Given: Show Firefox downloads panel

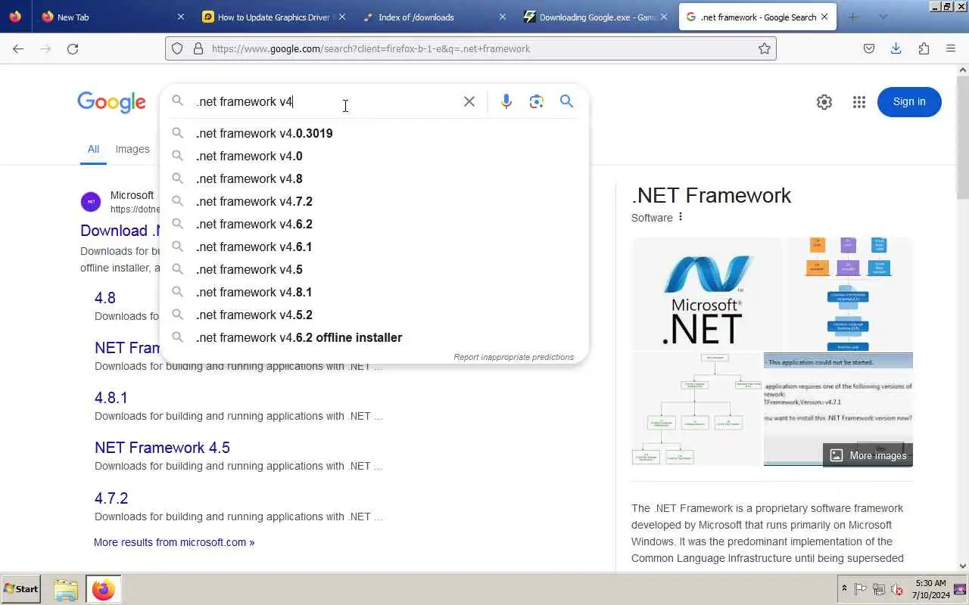Looking at the screenshot, I should 896,48.
